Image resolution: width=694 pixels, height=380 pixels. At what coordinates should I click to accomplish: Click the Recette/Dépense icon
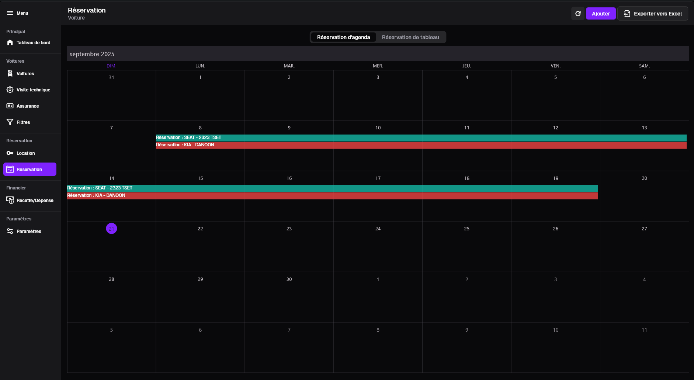[x=10, y=200]
